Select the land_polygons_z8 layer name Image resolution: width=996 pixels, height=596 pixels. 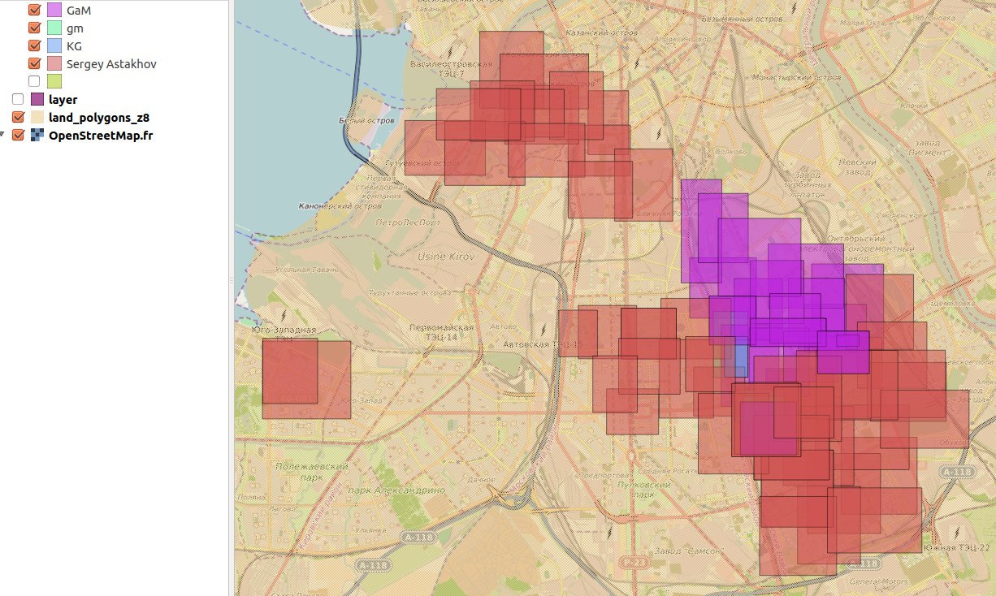pos(99,117)
